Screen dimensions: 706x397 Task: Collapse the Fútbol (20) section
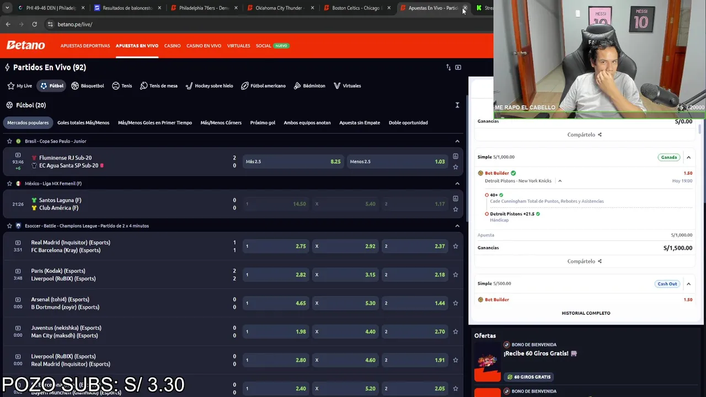coord(457,105)
